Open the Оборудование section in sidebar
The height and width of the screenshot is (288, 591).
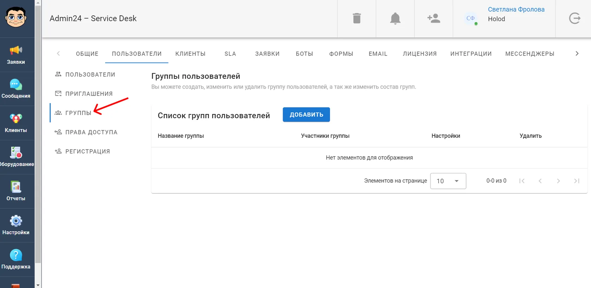point(16,157)
